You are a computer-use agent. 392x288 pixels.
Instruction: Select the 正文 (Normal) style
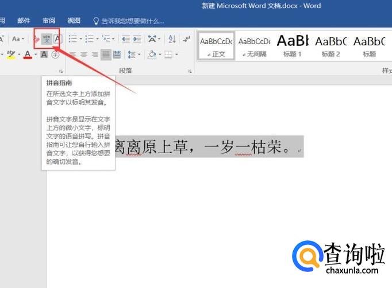tap(216, 46)
